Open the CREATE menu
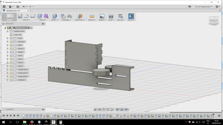The image size is (223, 125). [x=43, y=20]
